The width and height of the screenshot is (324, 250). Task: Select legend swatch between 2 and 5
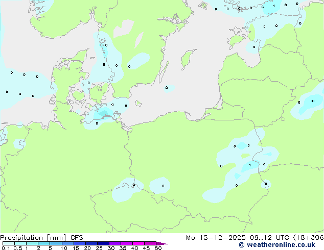(44, 243)
